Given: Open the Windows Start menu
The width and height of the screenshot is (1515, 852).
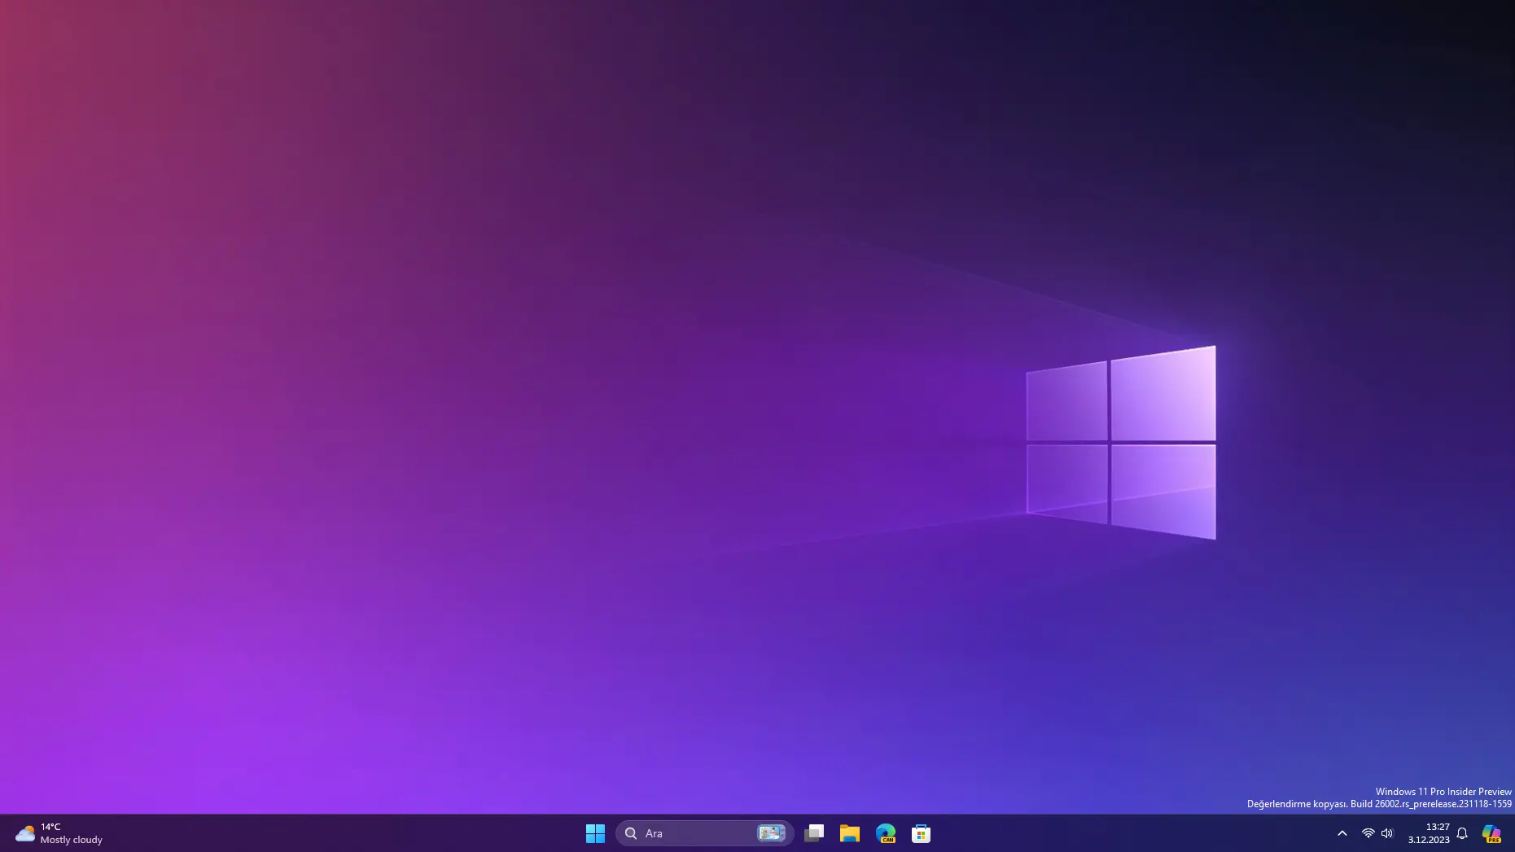Looking at the screenshot, I should [x=595, y=833].
